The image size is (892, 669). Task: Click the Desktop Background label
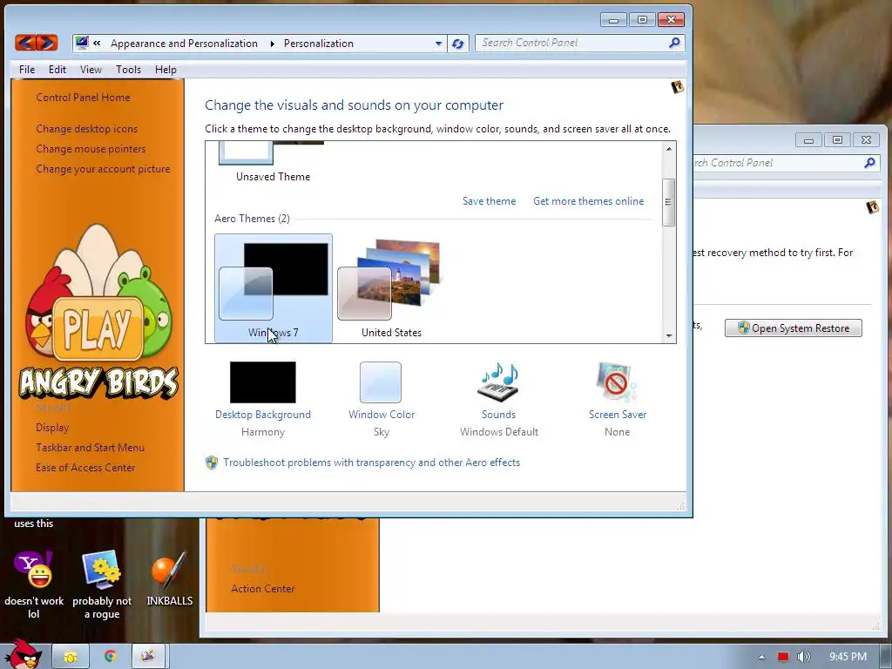point(263,415)
